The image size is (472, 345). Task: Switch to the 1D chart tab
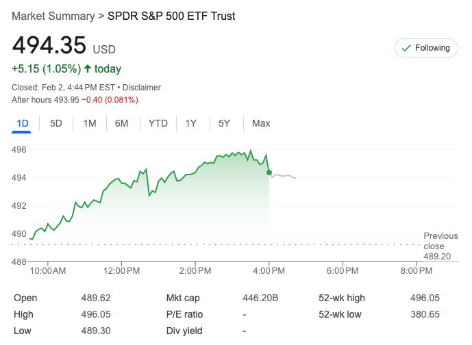23,123
